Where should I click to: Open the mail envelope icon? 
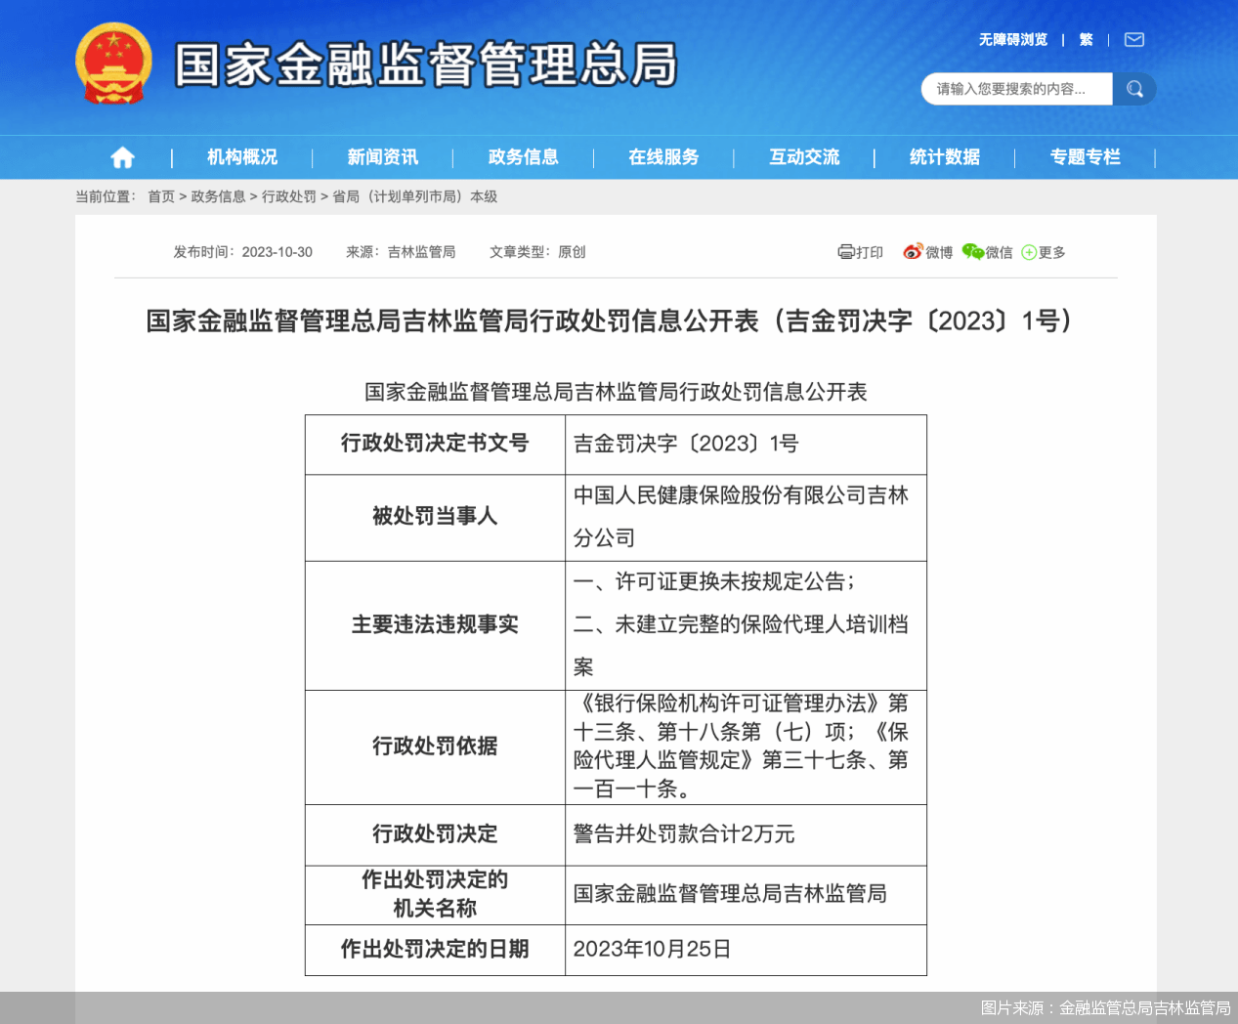1133,40
